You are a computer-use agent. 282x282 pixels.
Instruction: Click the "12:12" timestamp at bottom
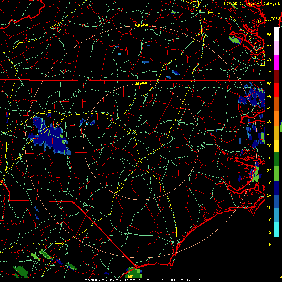[x=193, y=280]
